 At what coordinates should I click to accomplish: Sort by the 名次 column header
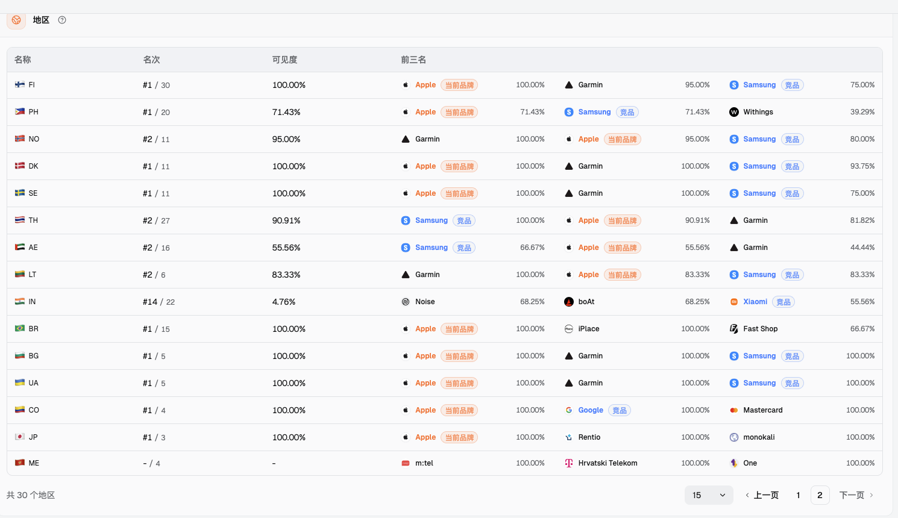[152, 60]
